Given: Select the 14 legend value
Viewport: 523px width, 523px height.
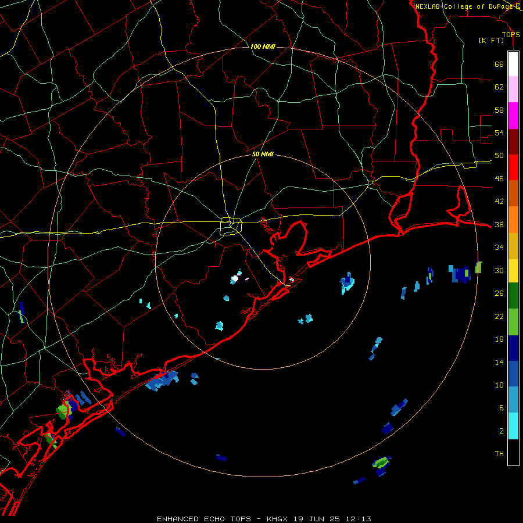Looking at the screenshot, I should coord(499,362).
